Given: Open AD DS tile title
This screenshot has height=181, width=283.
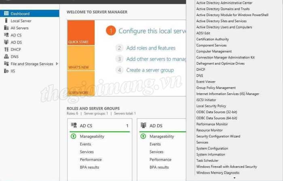Looking at the screenshot, I should (156, 126).
